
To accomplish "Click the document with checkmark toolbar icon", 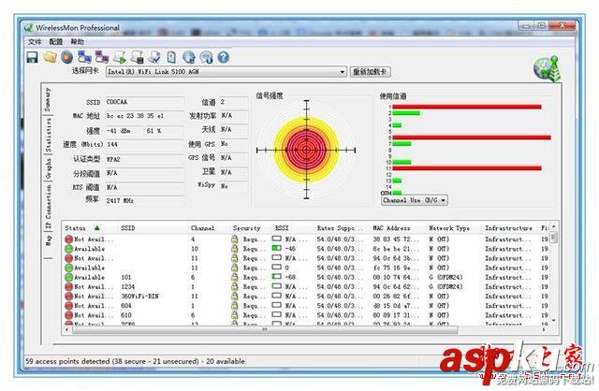I will (154, 57).
